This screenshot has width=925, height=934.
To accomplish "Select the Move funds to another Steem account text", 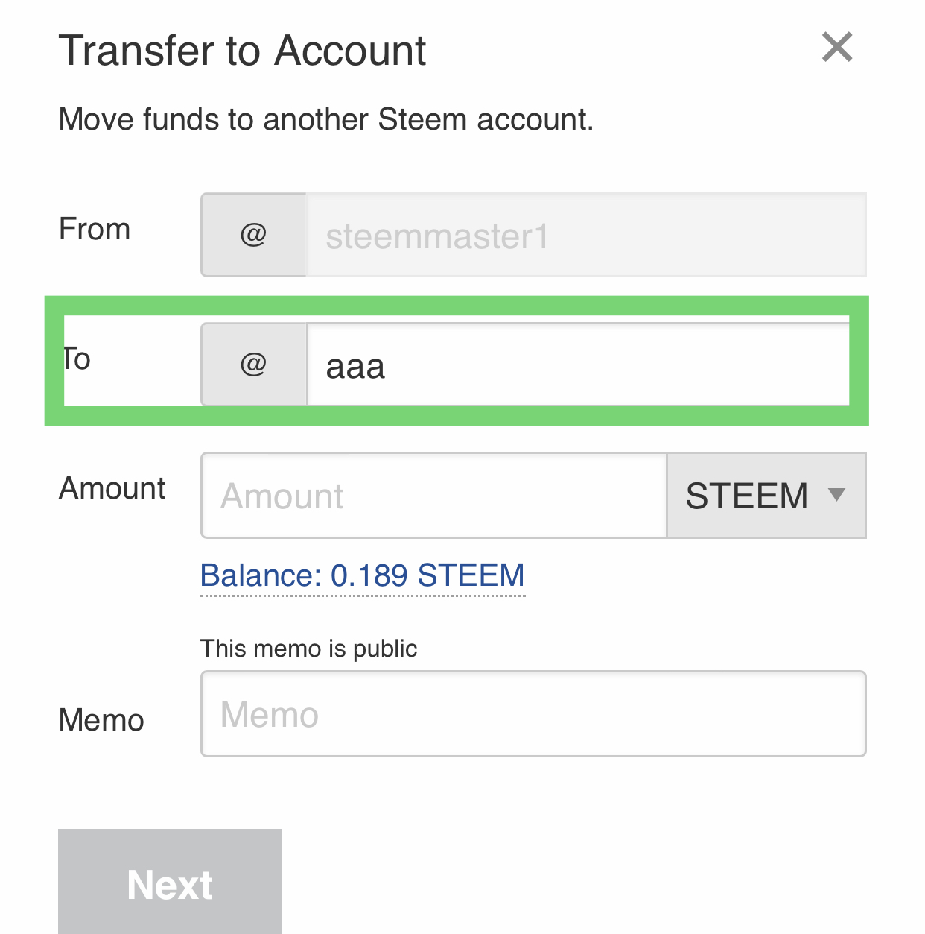I will [x=326, y=119].
